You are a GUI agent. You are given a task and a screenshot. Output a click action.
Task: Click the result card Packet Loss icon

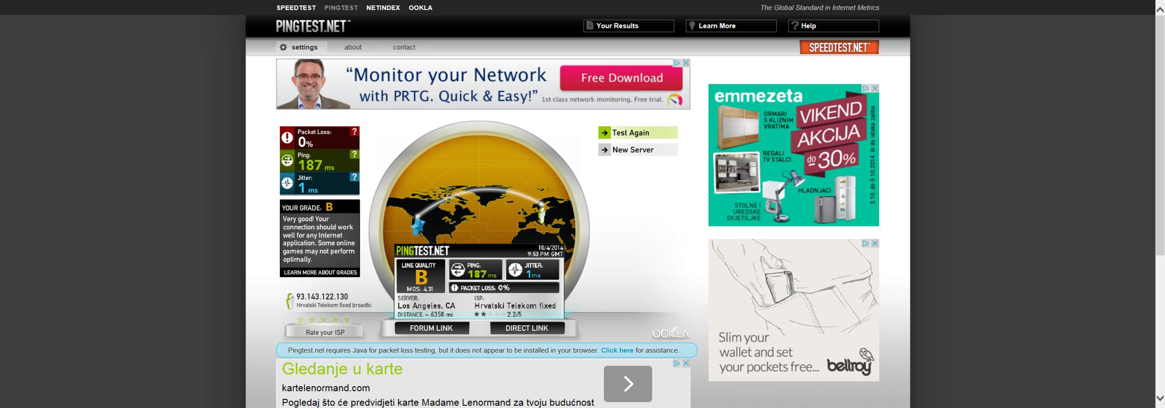(454, 288)
